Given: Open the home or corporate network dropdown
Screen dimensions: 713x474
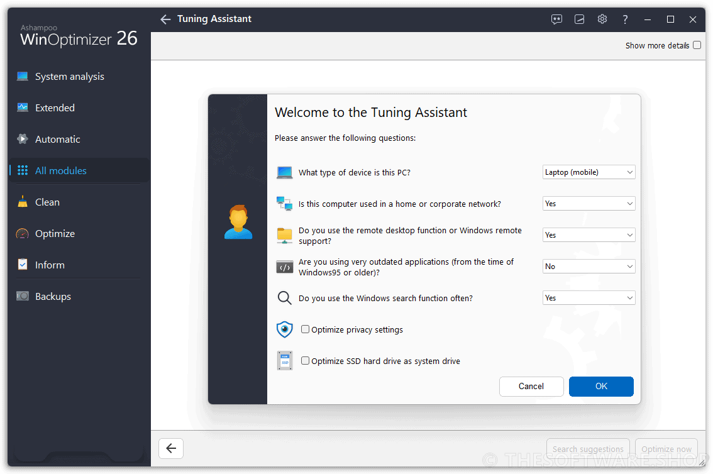Looking at the screenshot, I should tap(589, 204).
